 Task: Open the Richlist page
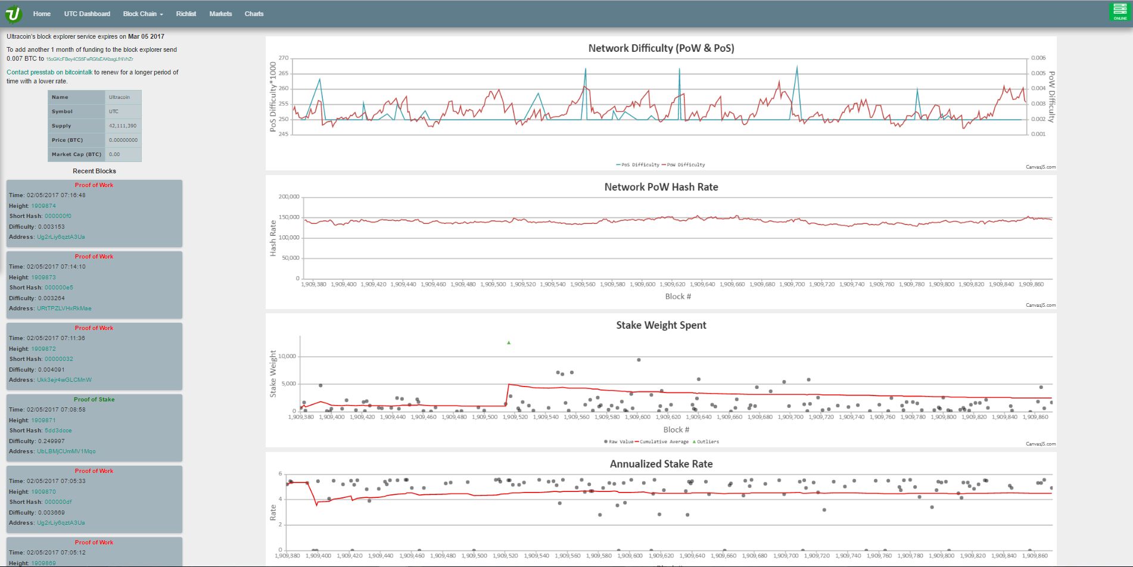[x=186, y=14]
